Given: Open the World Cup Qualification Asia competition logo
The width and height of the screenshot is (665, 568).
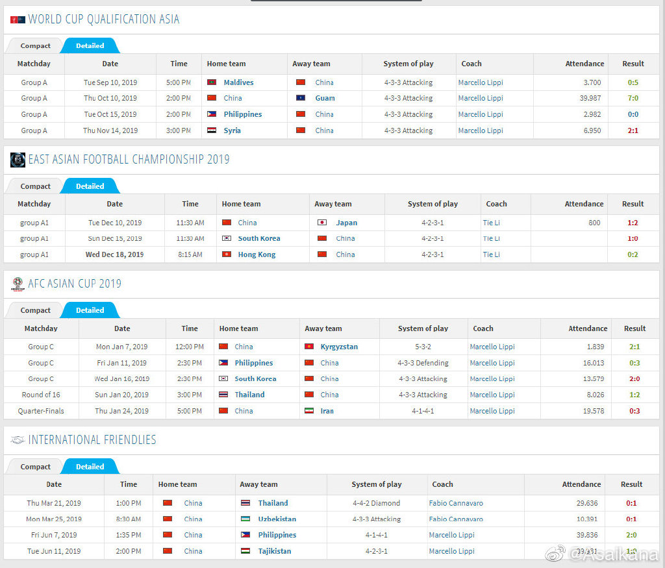Looking at the screenshot, I should [18, 19].
